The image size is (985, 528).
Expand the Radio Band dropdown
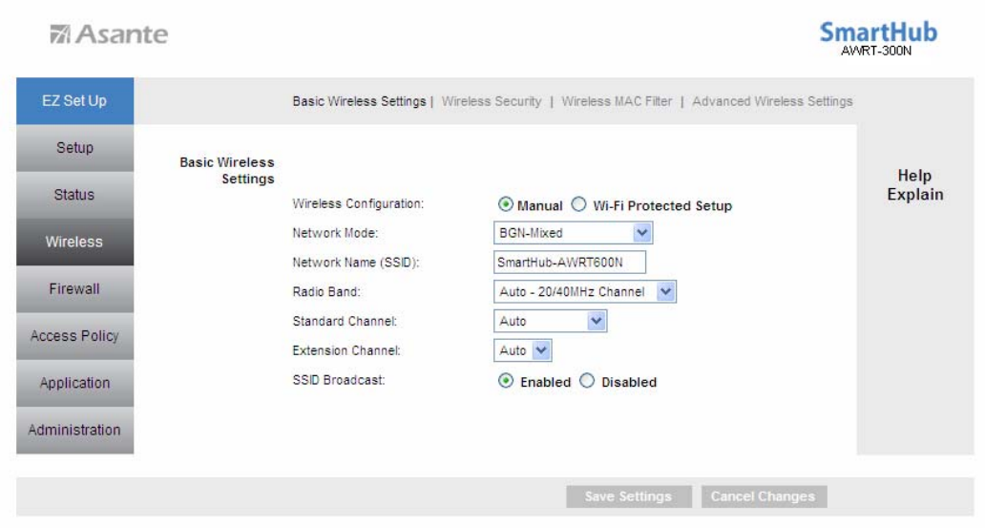[x=585, y=291]
